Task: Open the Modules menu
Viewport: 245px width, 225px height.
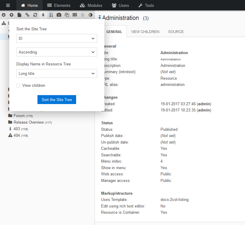Action: (91, 5)
